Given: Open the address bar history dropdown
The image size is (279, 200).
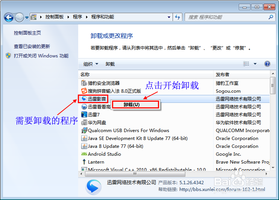Looking at the screenshot, I should tap(169, 17).
